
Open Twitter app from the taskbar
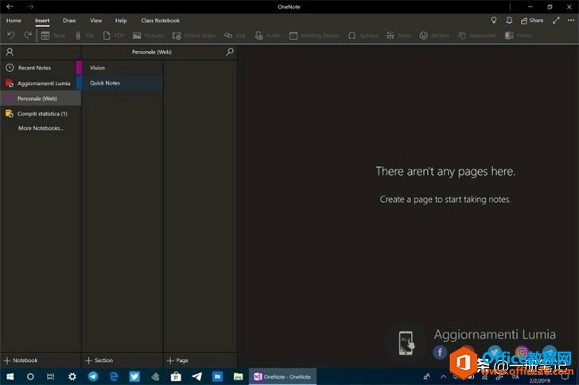pyautogui.click(x=134, y=376)
